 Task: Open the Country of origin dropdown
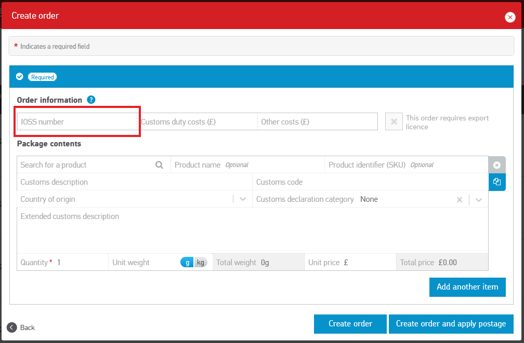[x=242, y=199]
